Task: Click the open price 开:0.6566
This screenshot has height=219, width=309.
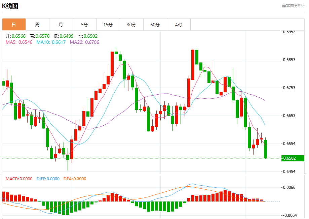Action: (15, 36)
